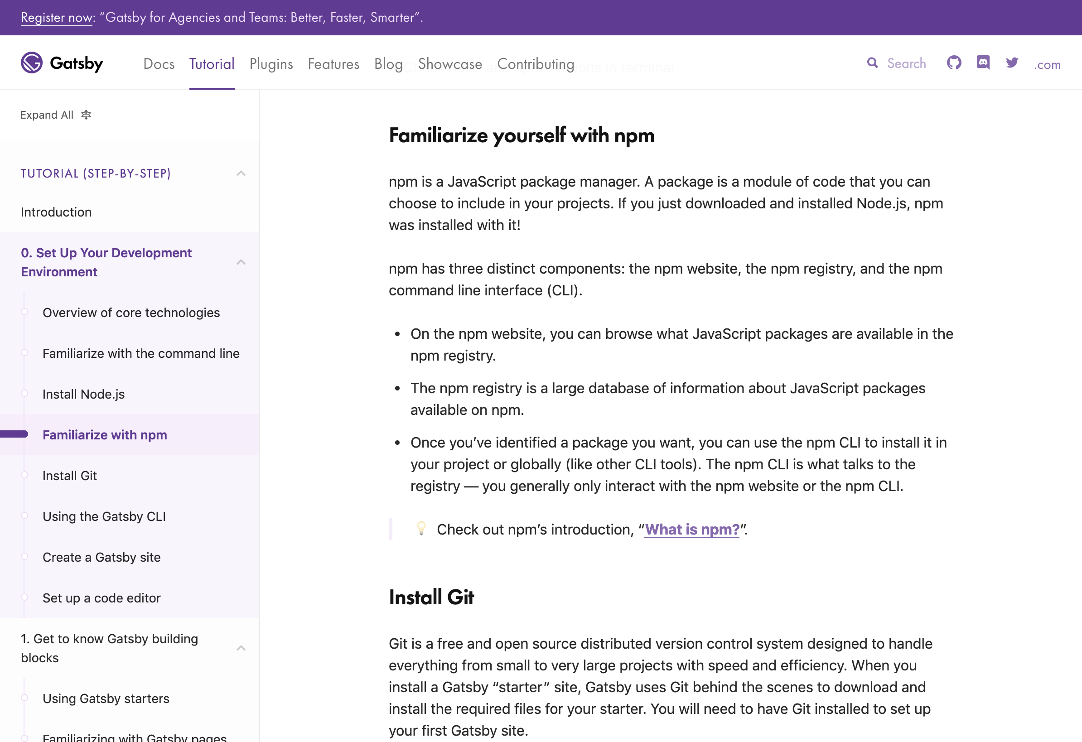Open Using the Gatsby CLI section
Viewport: 1082px width, 742px height.
point(104,516)
